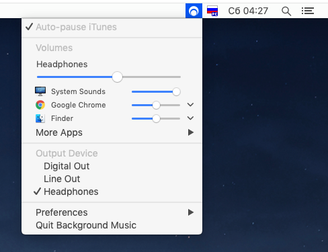
Task: Expand Finder volume options chevron
Action: coord(190,118)
